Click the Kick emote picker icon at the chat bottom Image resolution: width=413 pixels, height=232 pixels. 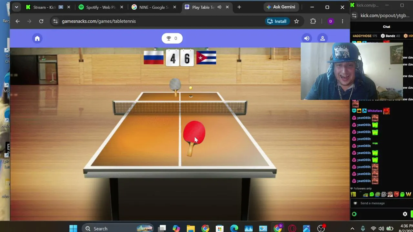[354, 214]
